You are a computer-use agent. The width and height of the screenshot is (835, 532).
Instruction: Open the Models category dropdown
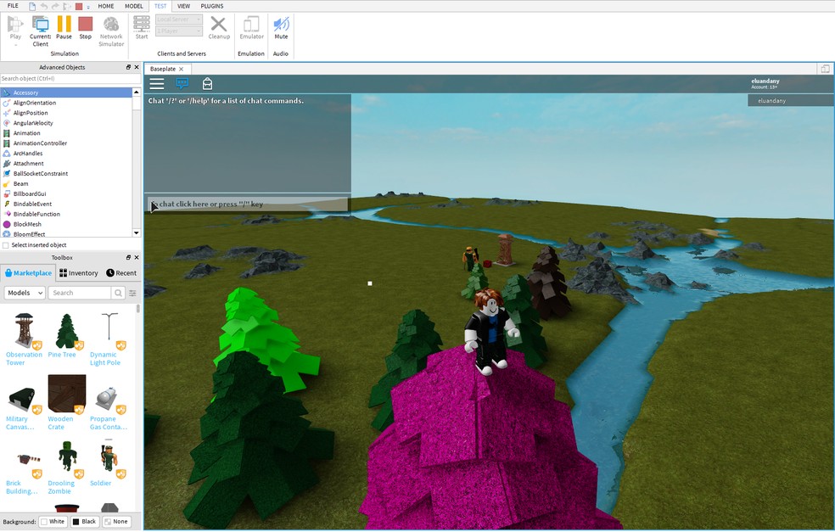point(25,293)
